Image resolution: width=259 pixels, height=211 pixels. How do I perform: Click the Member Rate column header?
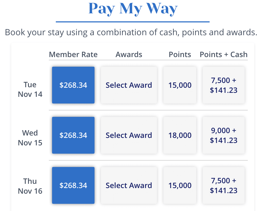pos(73,55)
